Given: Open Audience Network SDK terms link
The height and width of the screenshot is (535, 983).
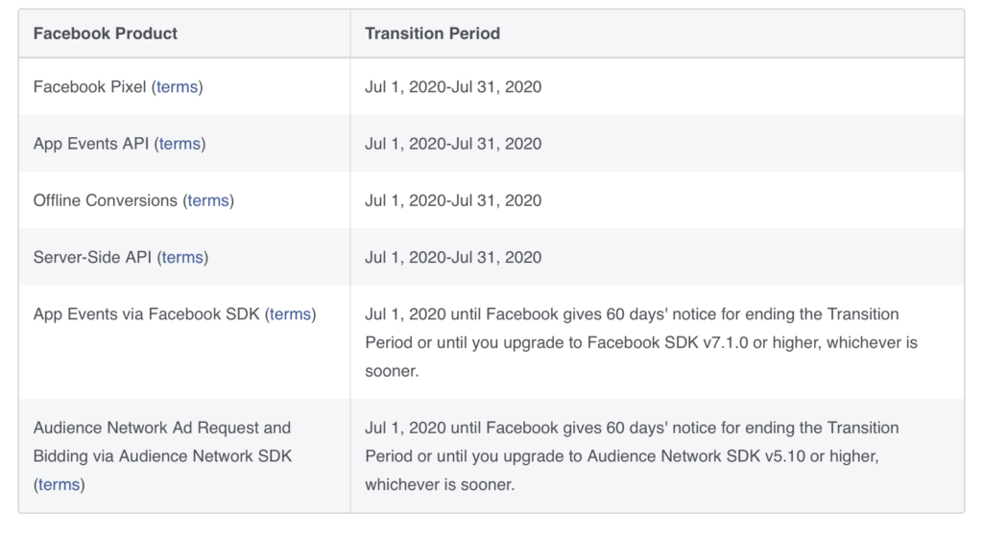Looking at the screenshot, I should (x=59, y=484).
